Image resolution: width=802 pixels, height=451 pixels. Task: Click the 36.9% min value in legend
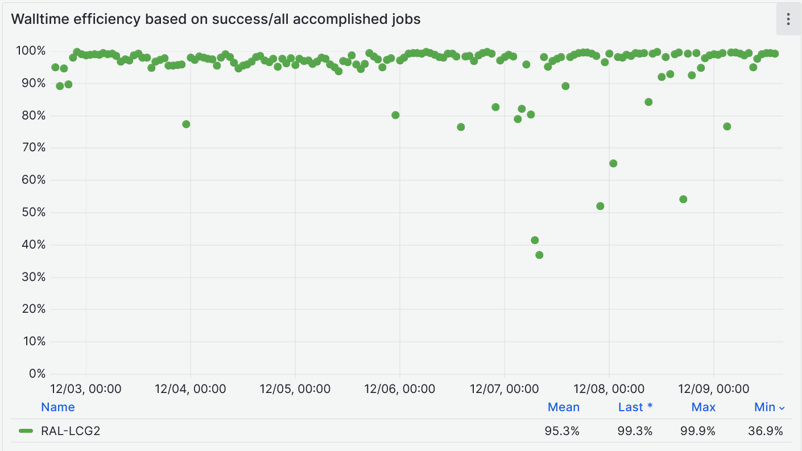(766, 431)
